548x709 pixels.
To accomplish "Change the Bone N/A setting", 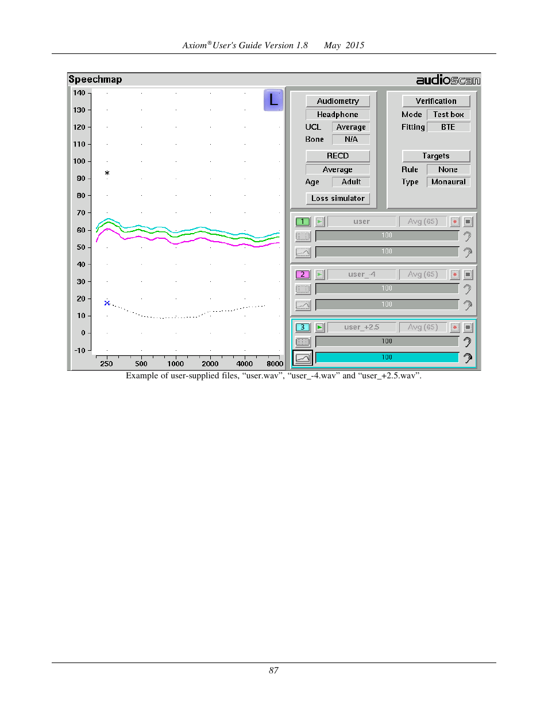I will point(351,140).
